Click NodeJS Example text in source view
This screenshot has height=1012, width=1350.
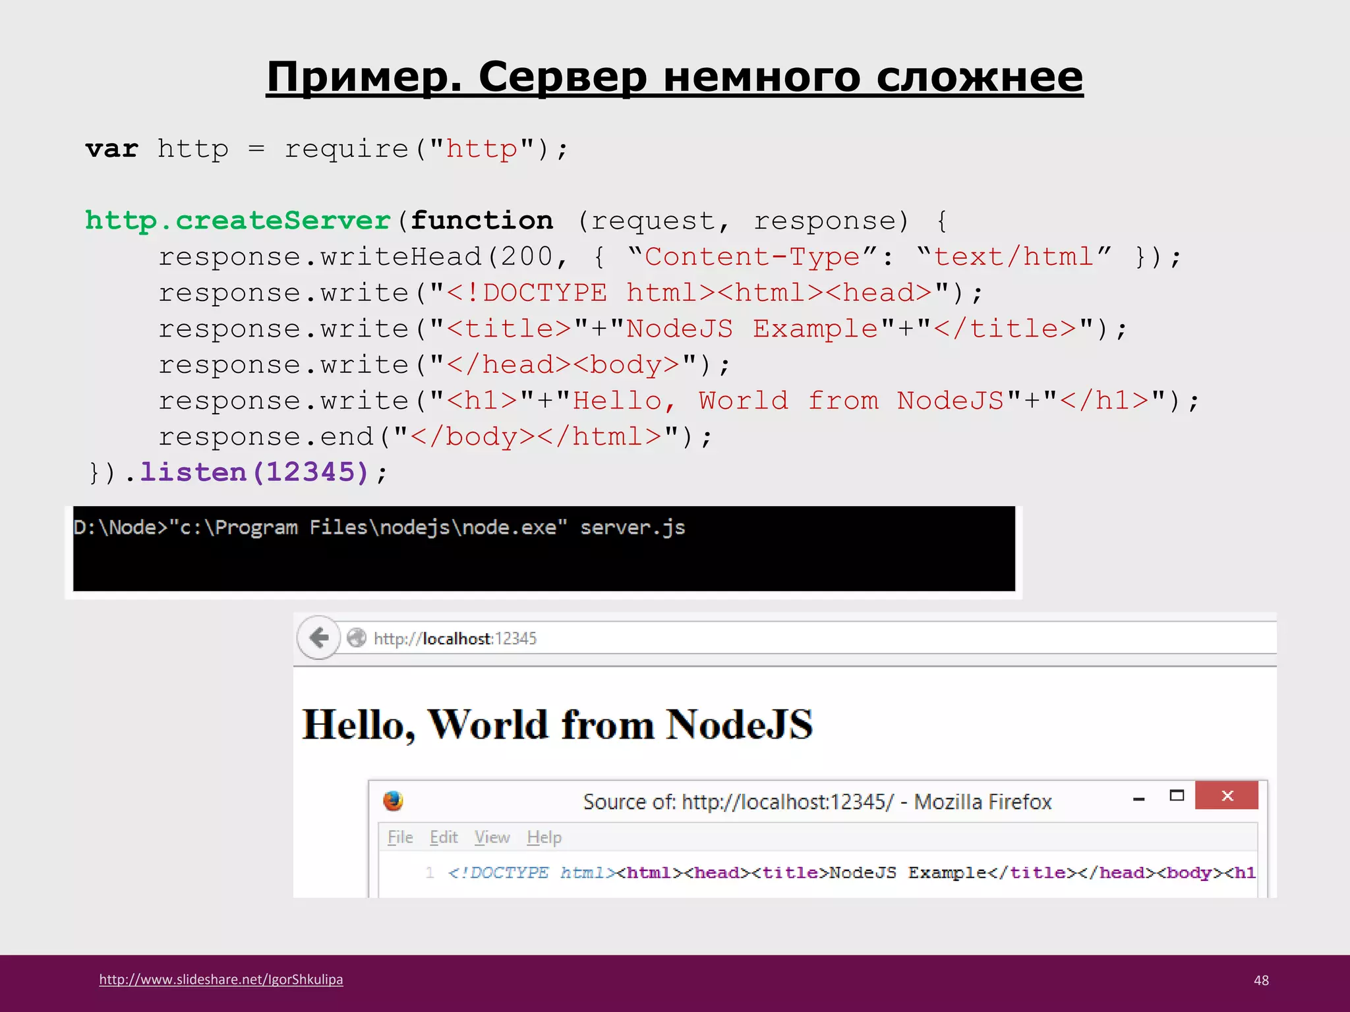point(908,872)
